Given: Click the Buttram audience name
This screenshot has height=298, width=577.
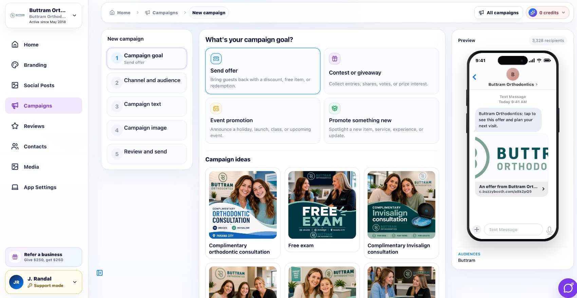Looking at the screenshot, I should pyautogui.click(x=467, y=260).
